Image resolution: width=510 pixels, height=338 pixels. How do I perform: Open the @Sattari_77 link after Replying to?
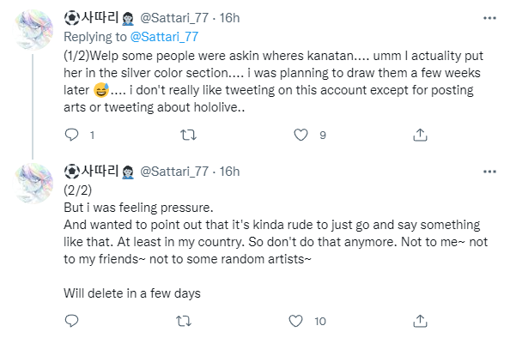point(164,37)
